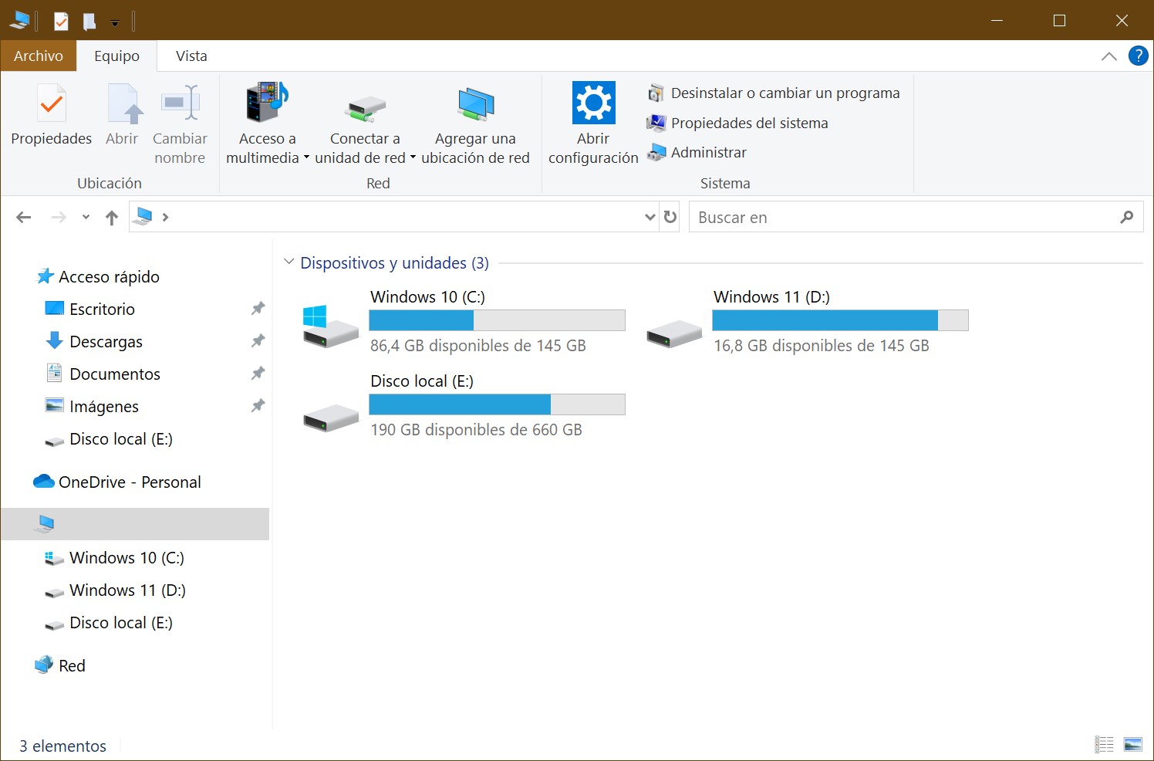Click pin icon next to Documentos
Screen dimensions: 1154x761
click(x=258, y=374)
